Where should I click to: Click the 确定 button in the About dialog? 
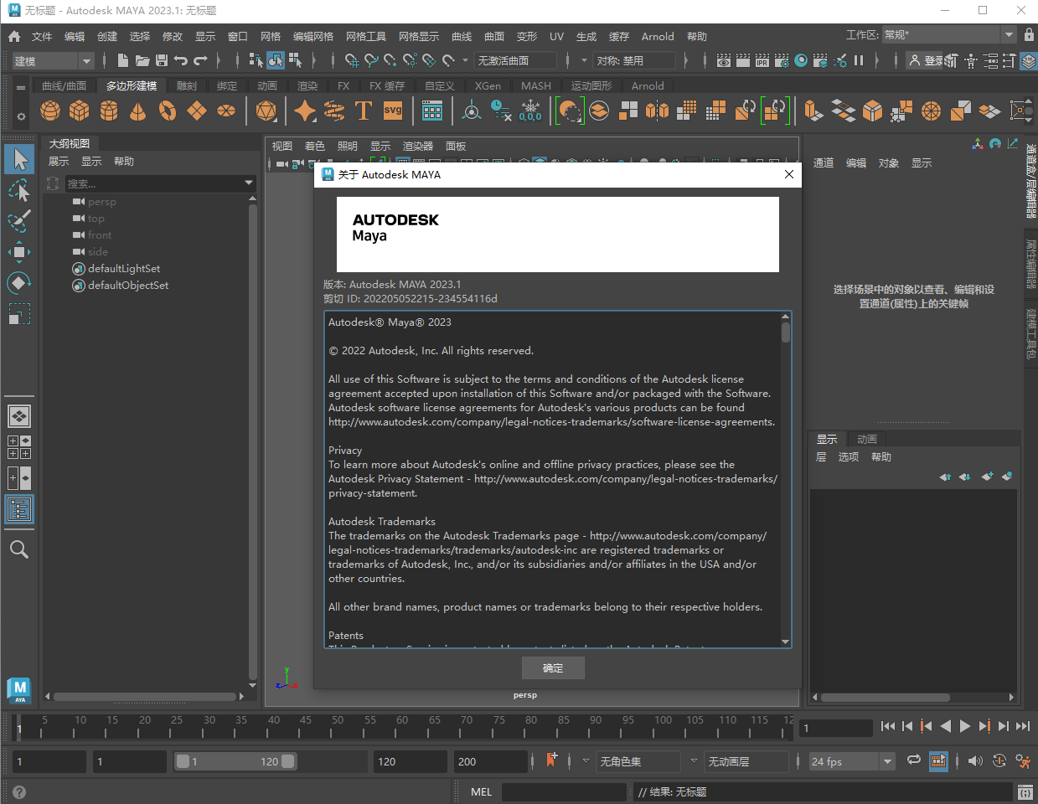click(x=553, y=667)
